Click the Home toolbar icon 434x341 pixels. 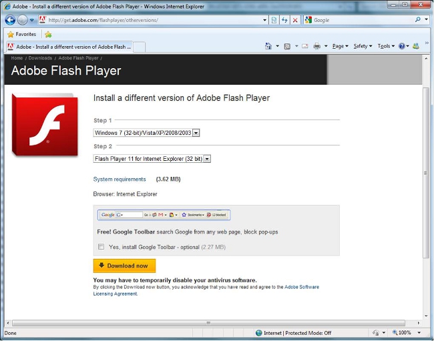pos(268,46)
